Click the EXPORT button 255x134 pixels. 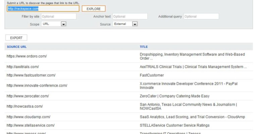(16, 38)
